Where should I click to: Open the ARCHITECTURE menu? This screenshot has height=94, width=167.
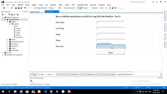82,5
